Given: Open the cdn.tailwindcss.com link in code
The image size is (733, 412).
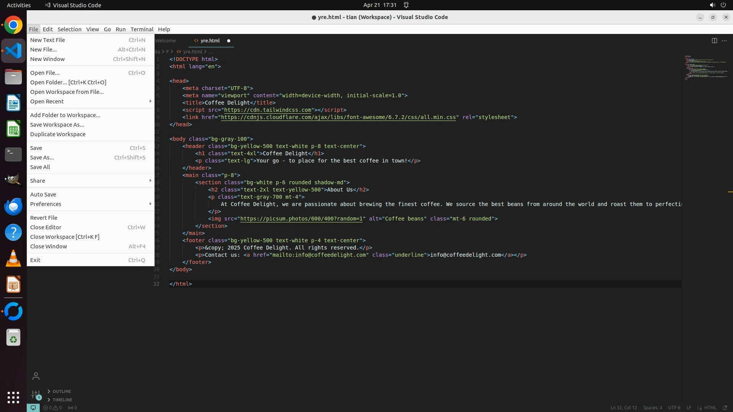Looking at the screenshot, I should [x=268, y=110].
